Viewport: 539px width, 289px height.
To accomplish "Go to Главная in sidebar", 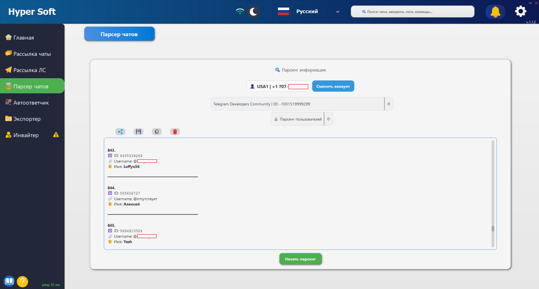I will pos(32,37).
